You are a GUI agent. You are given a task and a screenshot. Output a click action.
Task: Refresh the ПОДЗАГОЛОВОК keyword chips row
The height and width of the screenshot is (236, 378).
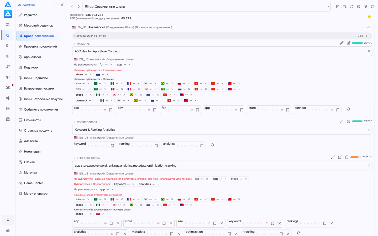212,145
